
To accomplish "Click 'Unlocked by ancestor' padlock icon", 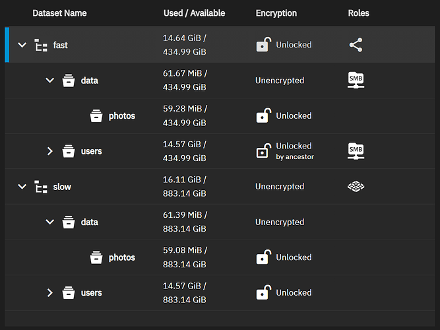I will click(x=264, y=151).
